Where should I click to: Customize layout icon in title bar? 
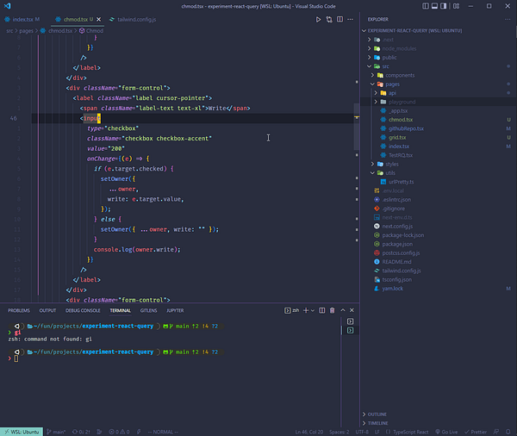(x=457, y=6)
